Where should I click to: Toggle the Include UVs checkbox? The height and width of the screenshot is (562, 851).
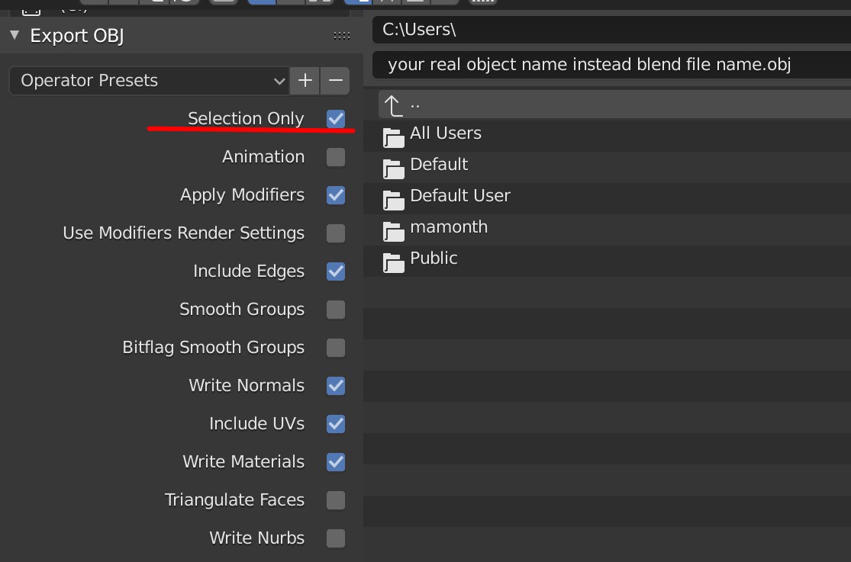point(336,424)
